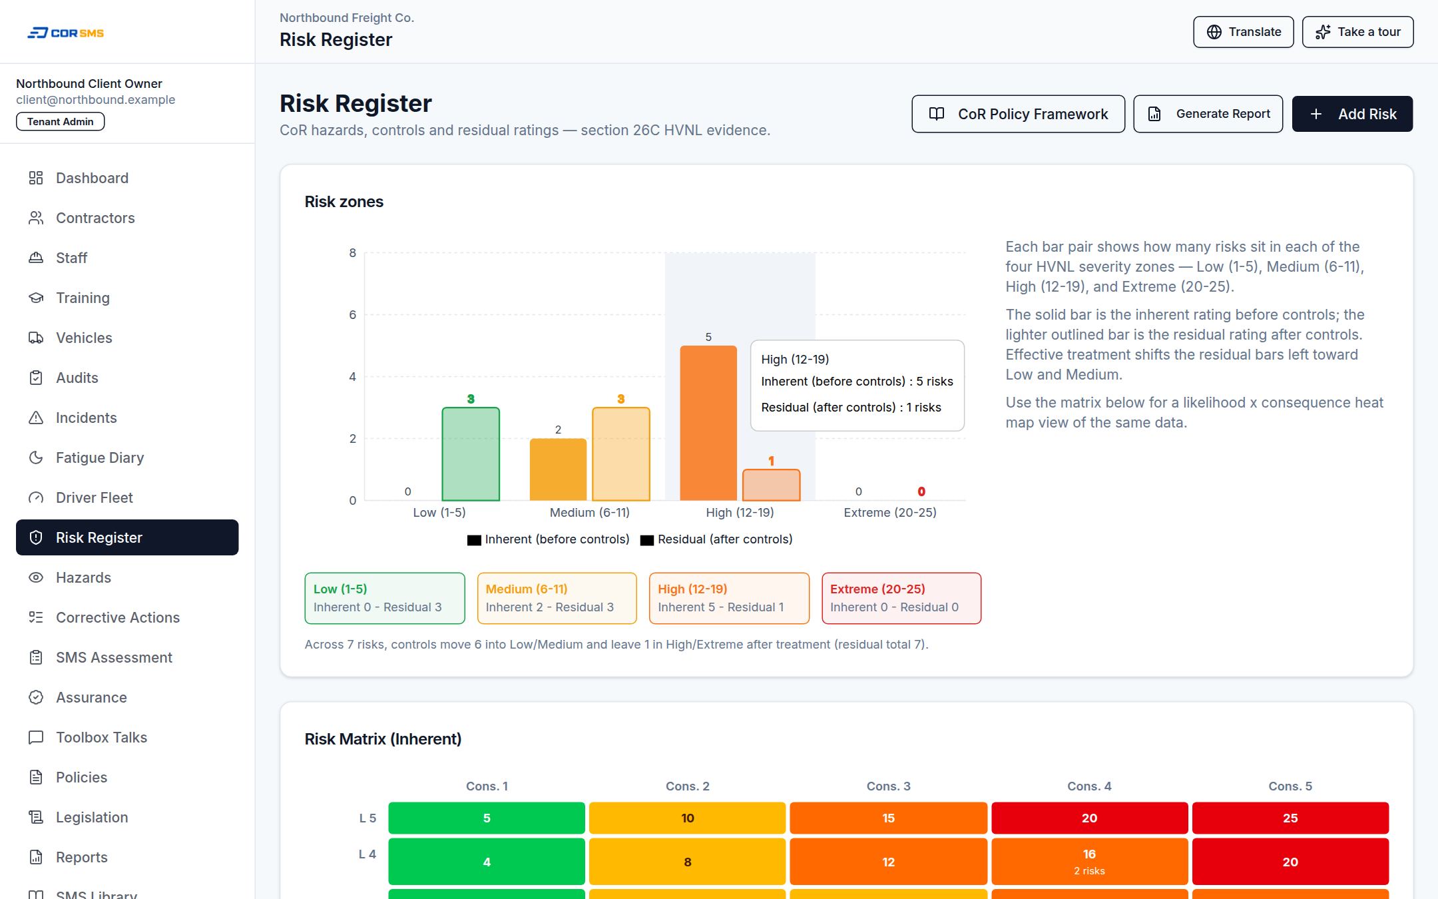Click the yellow matrix cell showing 10

click(x=688, y=818)
